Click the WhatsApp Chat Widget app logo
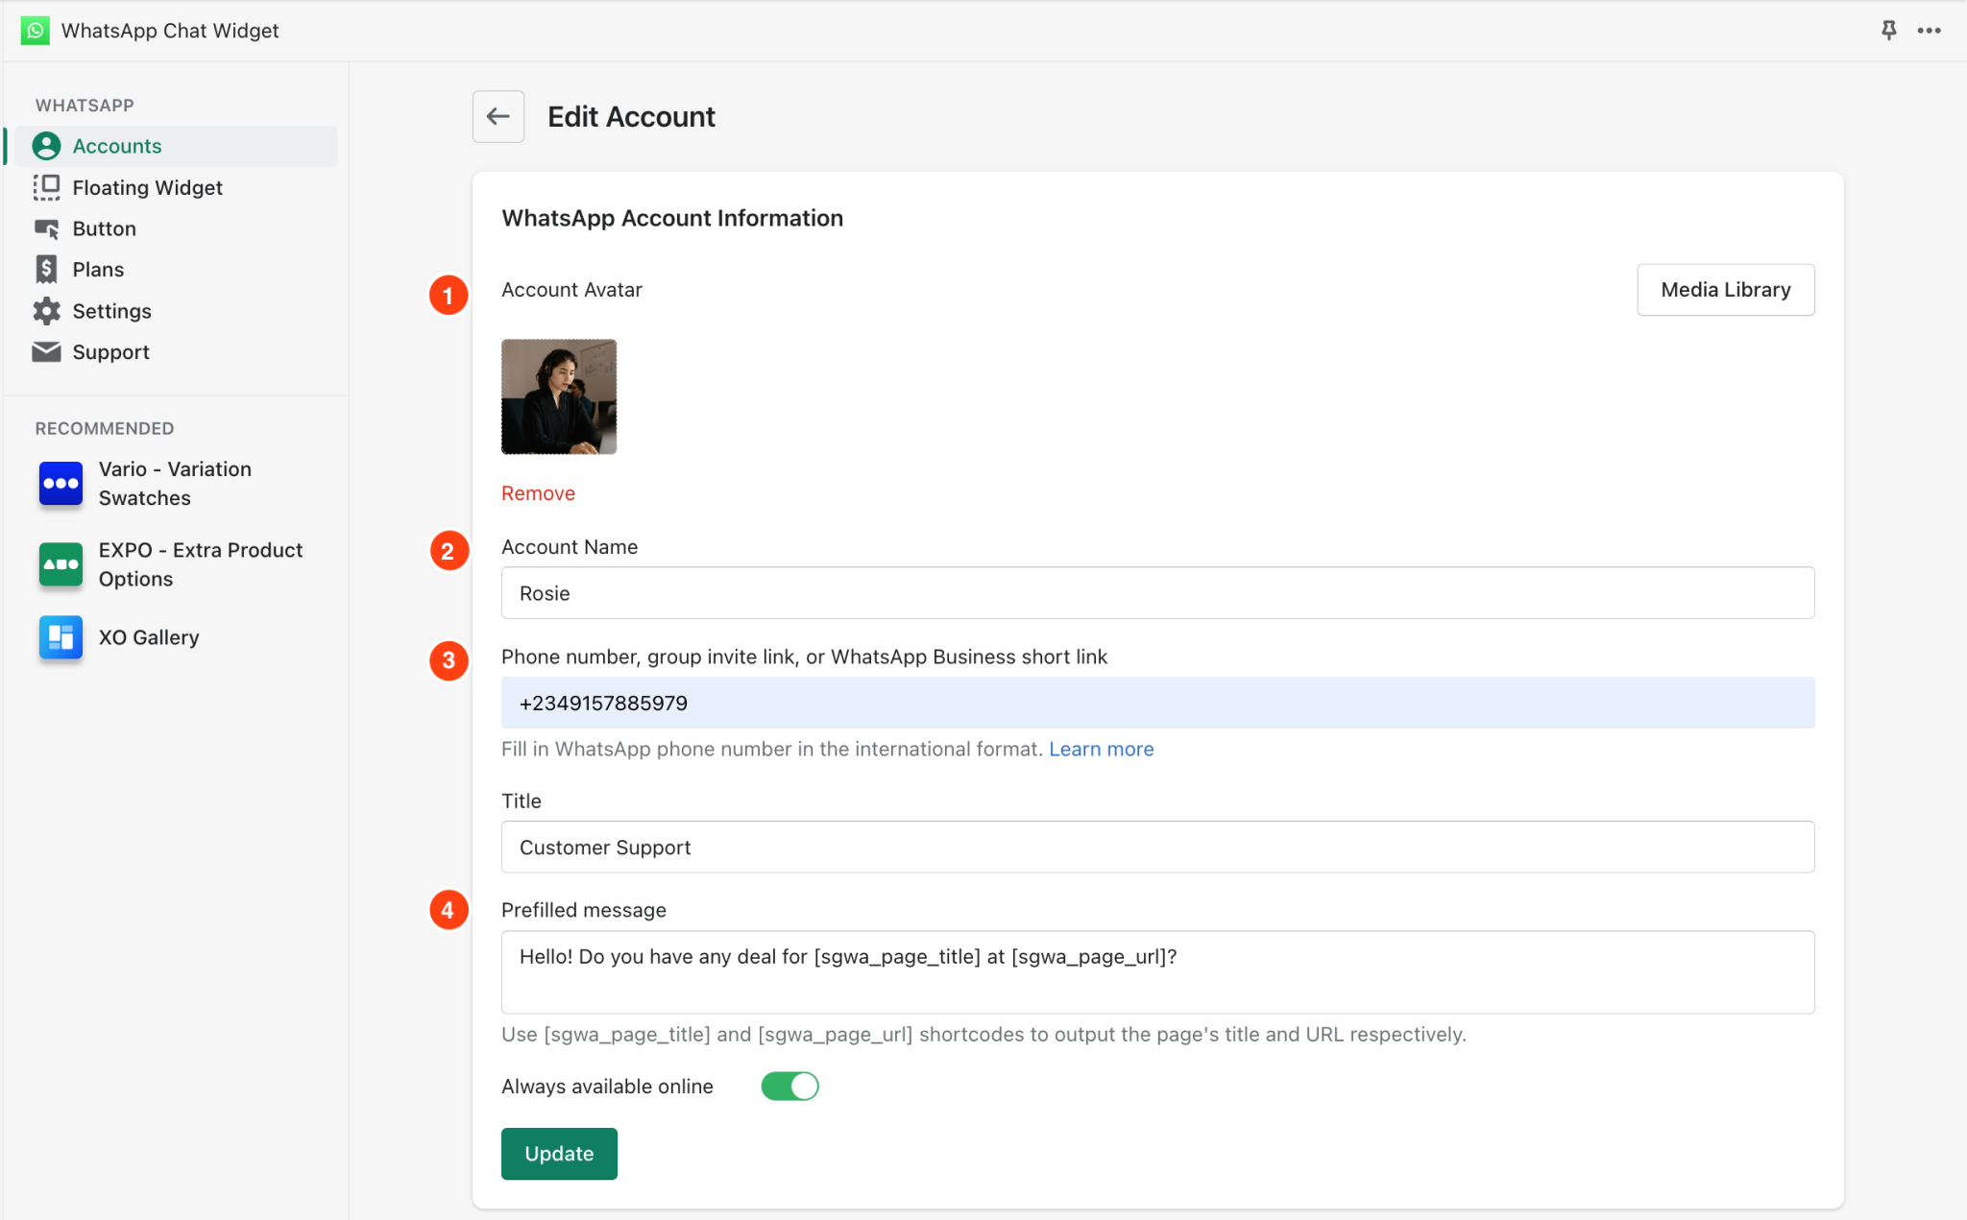Viewport: 1967px width, 1220px height. pyautogui.click(x=36, y=30)
